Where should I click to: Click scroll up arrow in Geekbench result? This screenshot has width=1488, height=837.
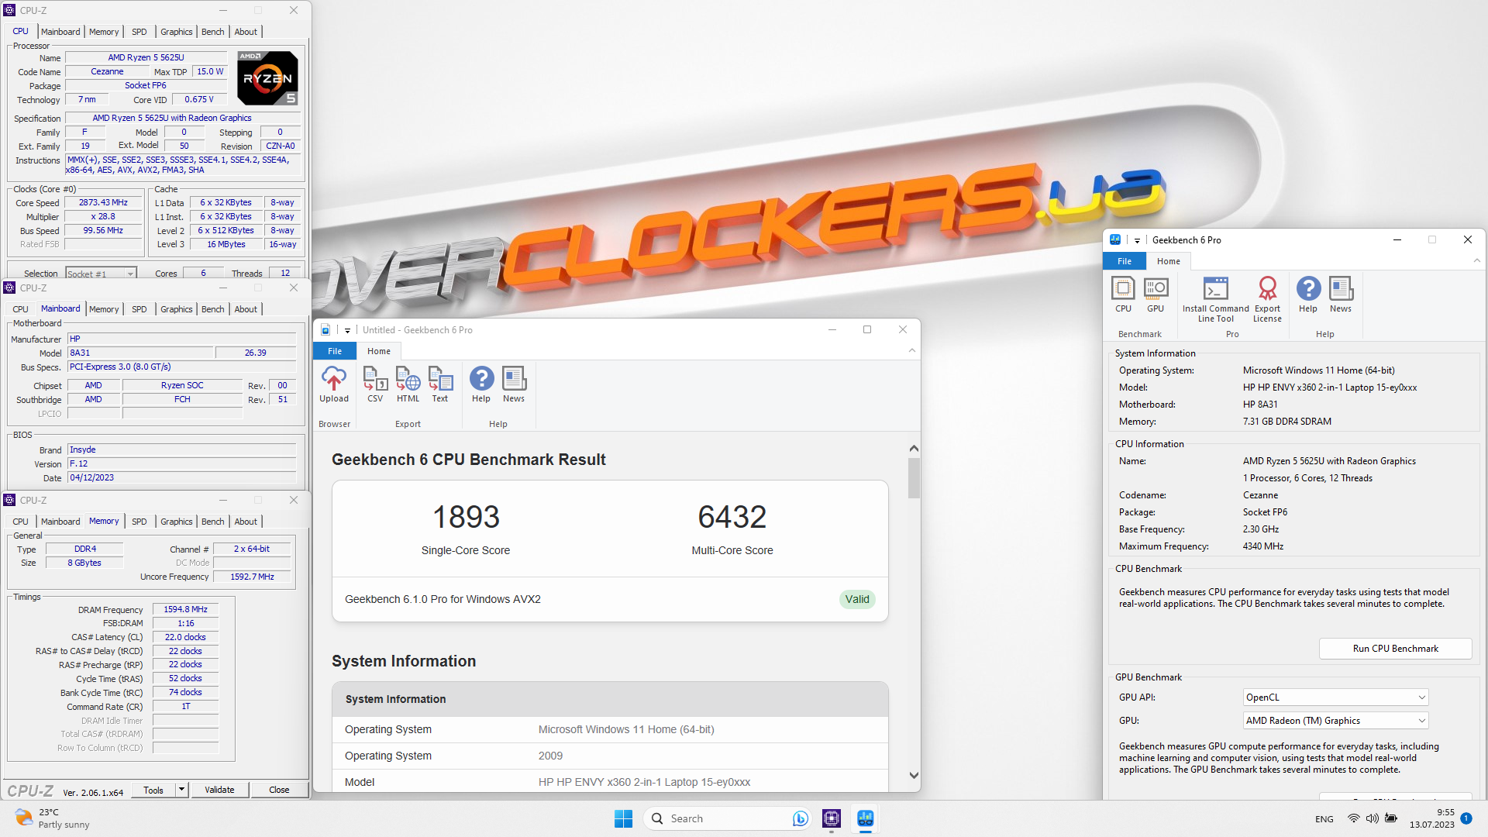914,449
